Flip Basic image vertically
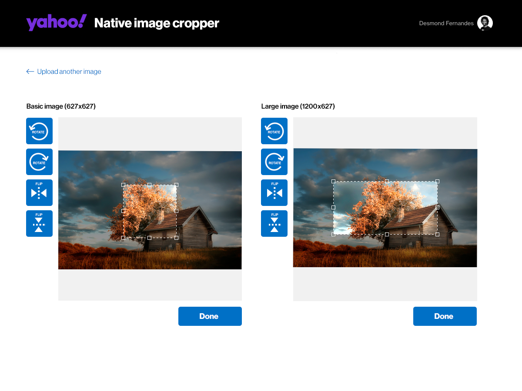This screenshot has height=391, width=522. (x=39, y=223)
